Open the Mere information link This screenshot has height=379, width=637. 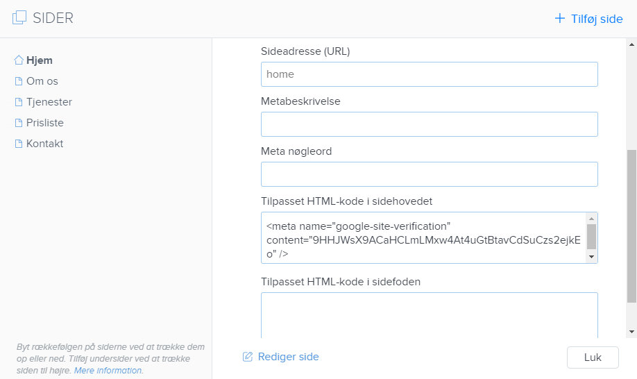[108, 371]
